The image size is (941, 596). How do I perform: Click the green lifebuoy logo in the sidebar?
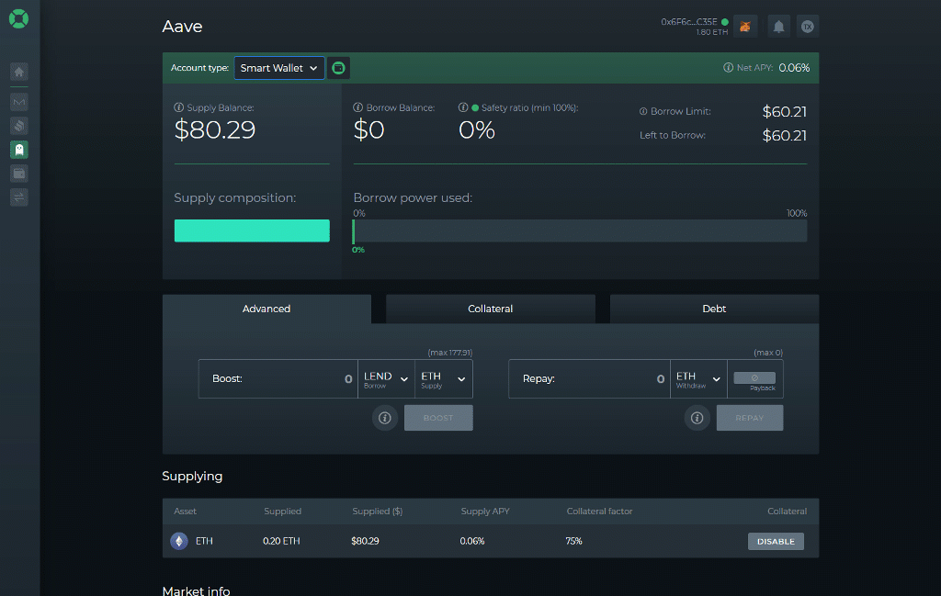click(x=18, y=18)
